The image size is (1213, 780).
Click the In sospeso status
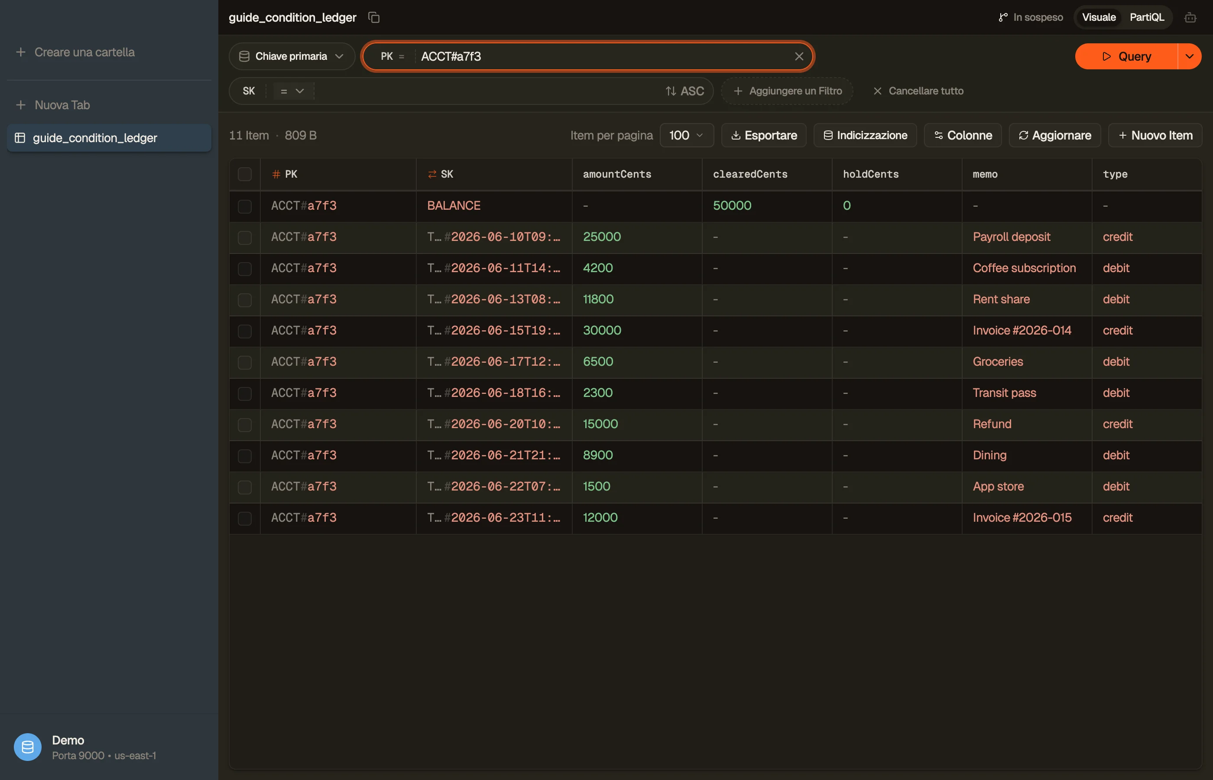[1030, 17]
